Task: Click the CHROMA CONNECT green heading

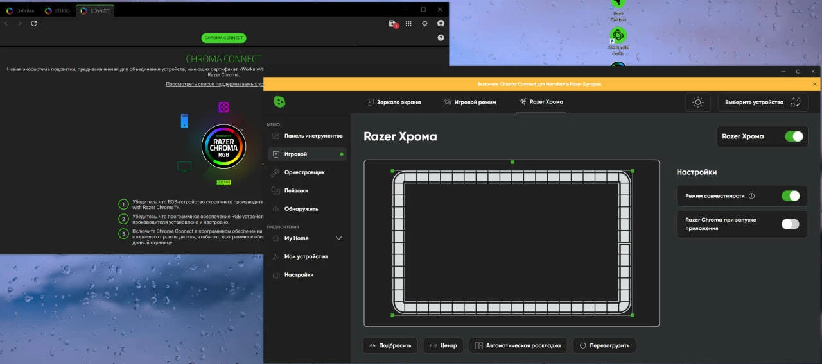Action: tap(223, 59)
